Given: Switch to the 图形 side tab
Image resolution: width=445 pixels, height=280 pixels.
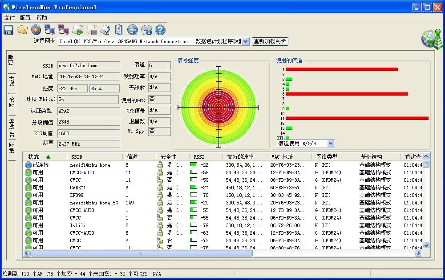Looking at the screenshot, I should (12, 103).
